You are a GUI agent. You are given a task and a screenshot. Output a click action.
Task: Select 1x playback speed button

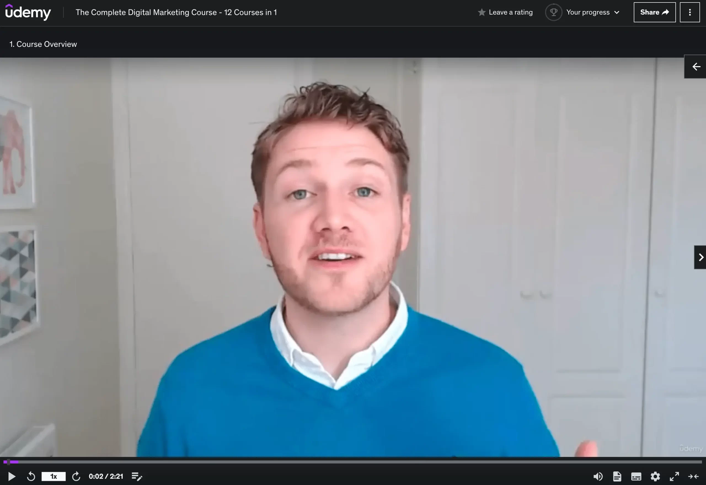(54, 476)
